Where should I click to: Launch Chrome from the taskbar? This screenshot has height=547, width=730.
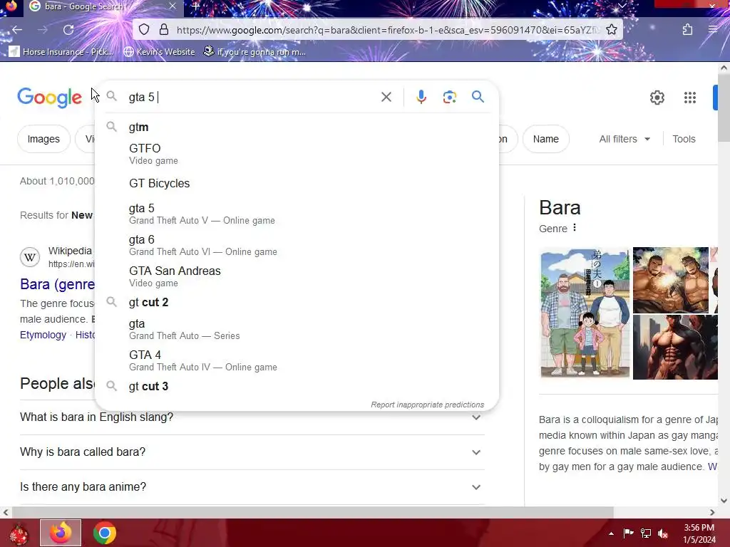tap(105, 533)
